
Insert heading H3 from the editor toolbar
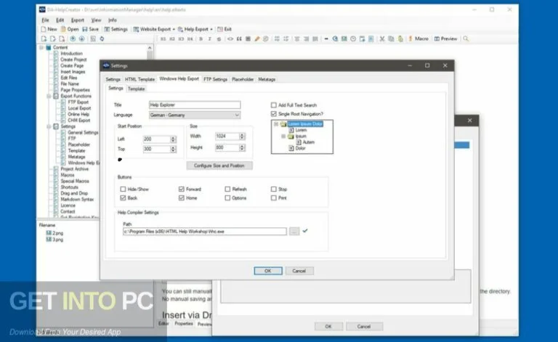point(181,38)
